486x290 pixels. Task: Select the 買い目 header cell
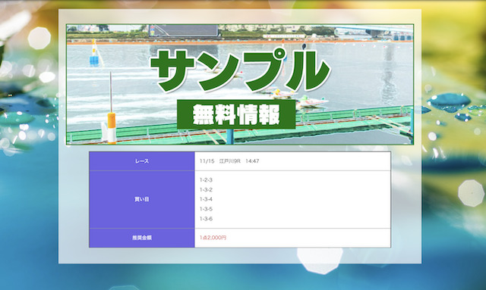pyautogui.click(x=142, y=199)
